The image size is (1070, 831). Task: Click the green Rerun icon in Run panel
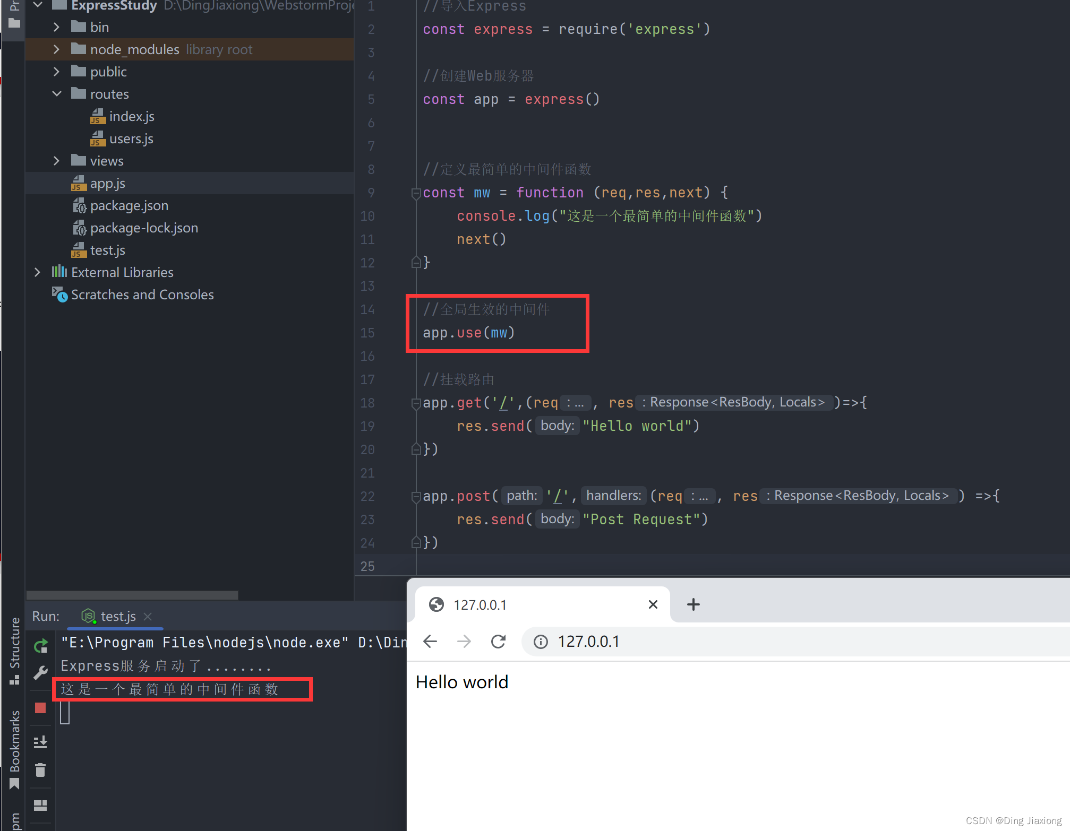click(41, 646)
